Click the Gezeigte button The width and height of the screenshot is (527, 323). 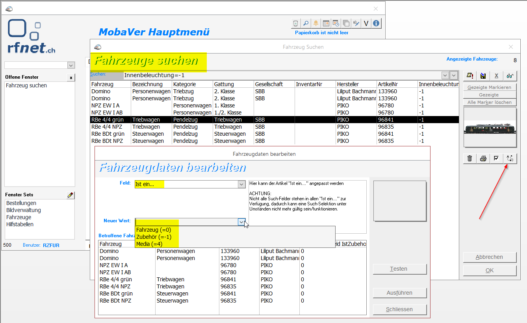(489, 95)
